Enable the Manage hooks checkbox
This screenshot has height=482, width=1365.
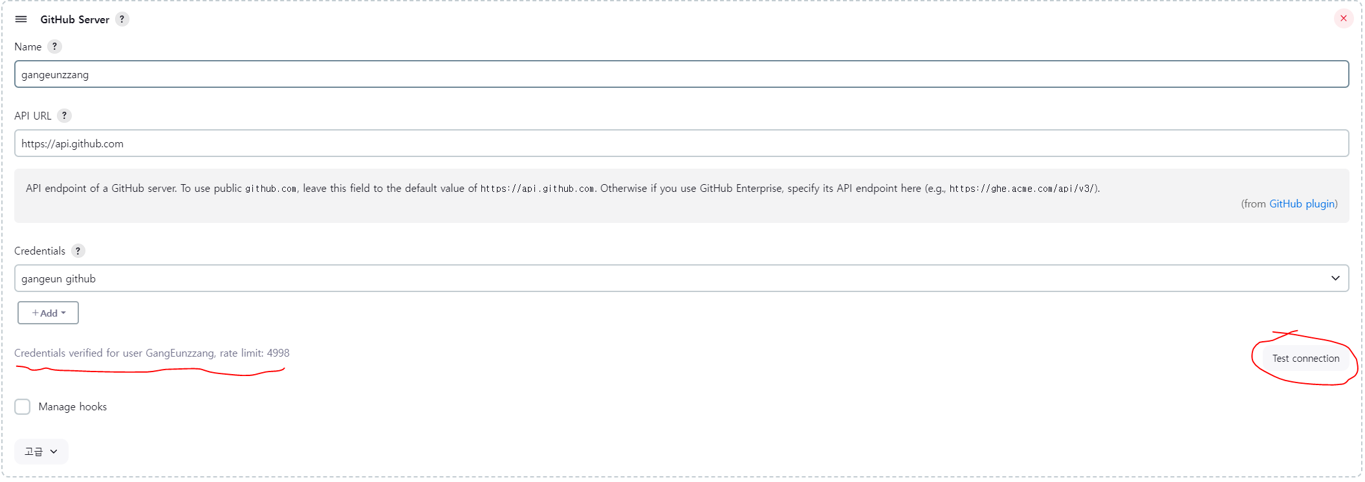[23, 406]
